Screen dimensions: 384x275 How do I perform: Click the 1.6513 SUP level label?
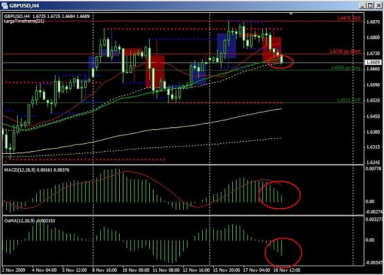point(348,100)
